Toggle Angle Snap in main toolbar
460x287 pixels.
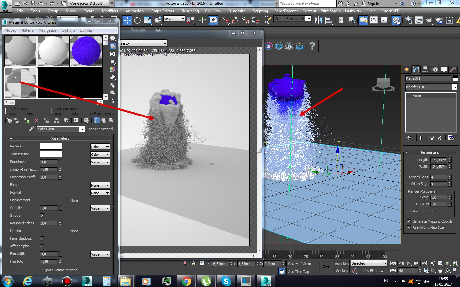[235, 20]
